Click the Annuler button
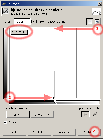This screenshot has height=139, width=103. tap(64, 132)
